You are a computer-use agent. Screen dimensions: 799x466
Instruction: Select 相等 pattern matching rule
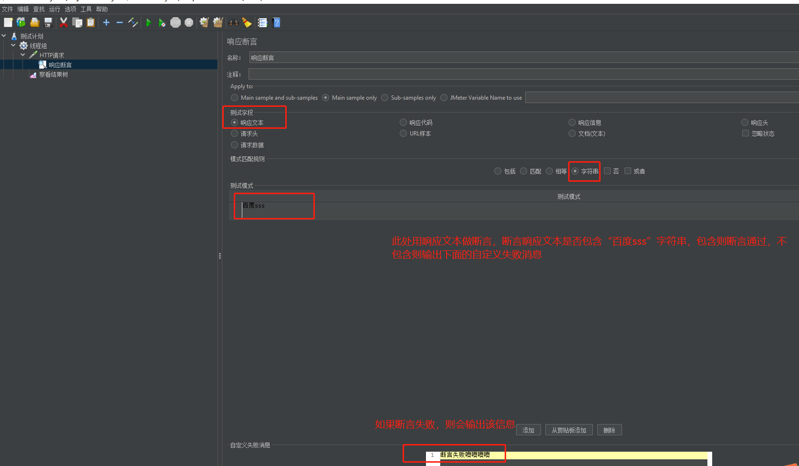point(549,171)
